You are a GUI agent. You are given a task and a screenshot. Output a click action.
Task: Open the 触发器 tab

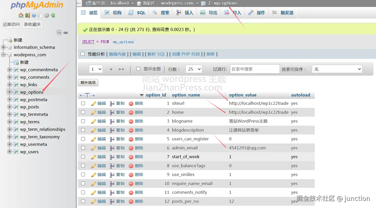[283, 13]
